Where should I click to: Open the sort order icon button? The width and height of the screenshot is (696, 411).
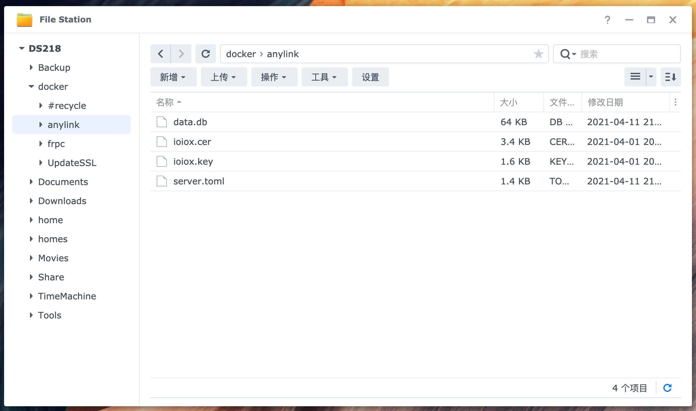(670, 77)
